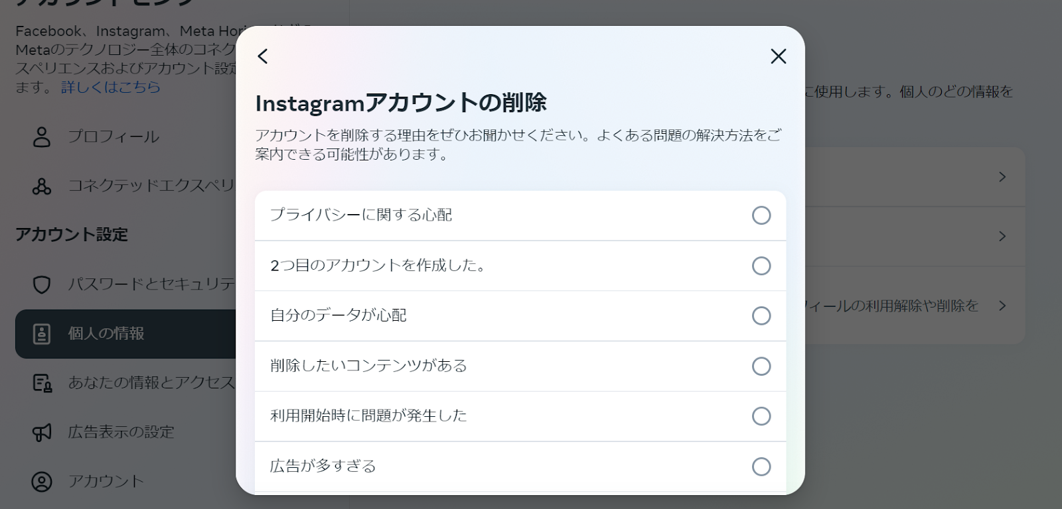Expand the first chevron row behind dialog
1062x509 pixels.
coord(1002,177)
